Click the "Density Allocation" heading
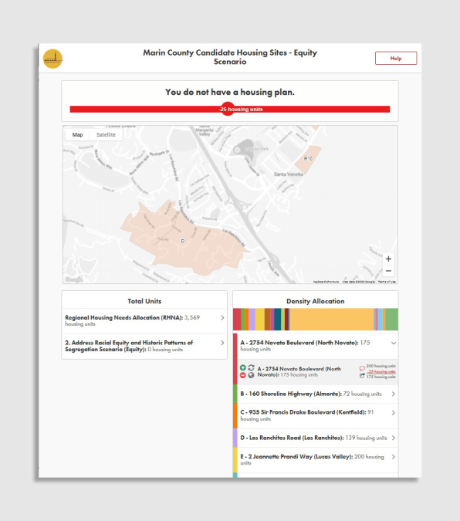Viewport: 460px width, 521px height. point(316,301)
